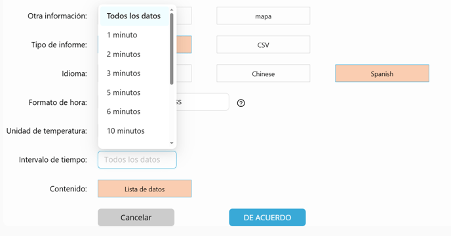Click the dropdown list scrollbar thumb
The width and height of the screenshot is (451, 236).
[x=172, y=49]
